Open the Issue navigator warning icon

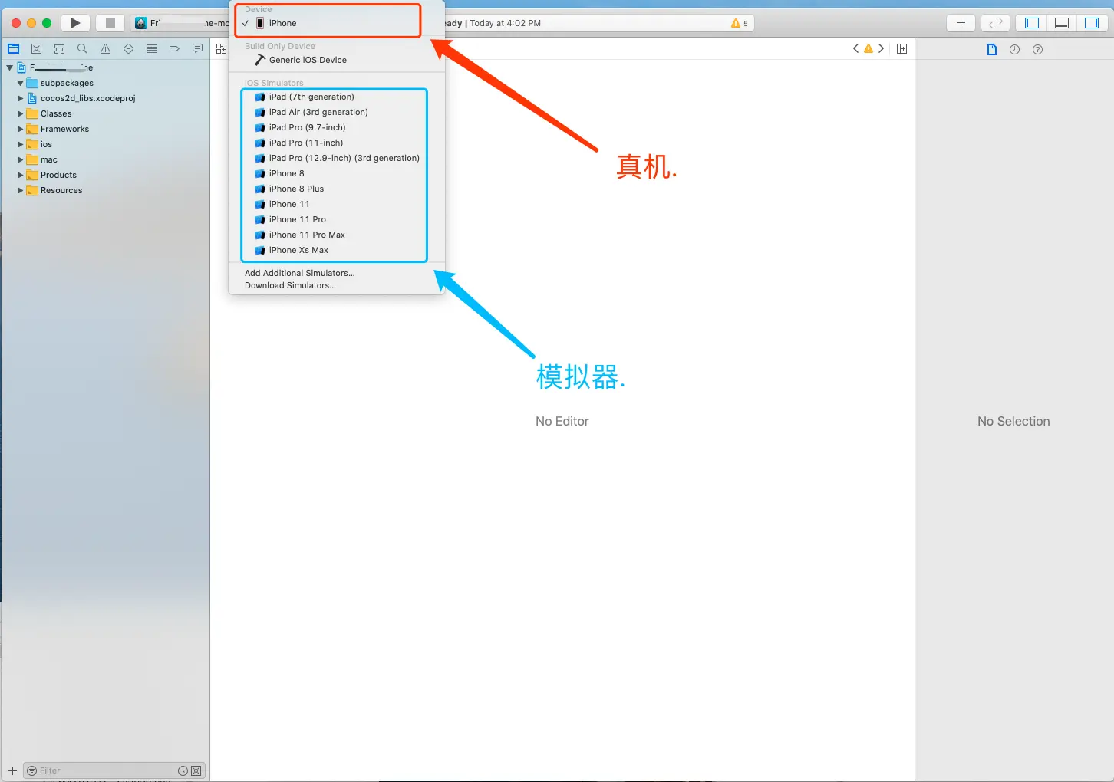tap(105, 48)
